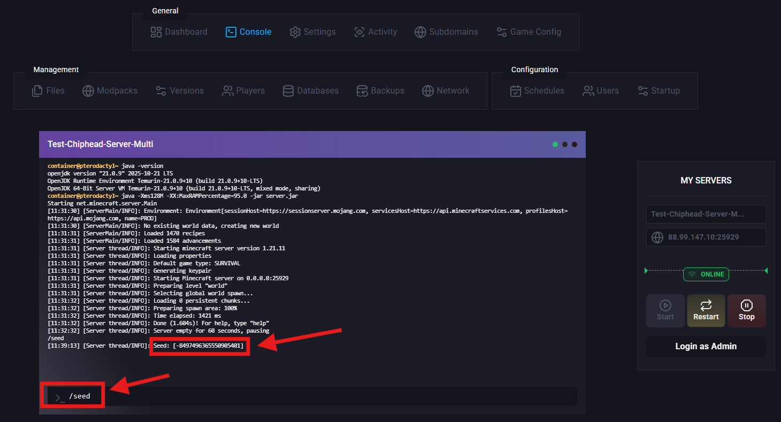Click the Login as Admin button
This screenshot has width=781, height=422.
tap(706, 347)
